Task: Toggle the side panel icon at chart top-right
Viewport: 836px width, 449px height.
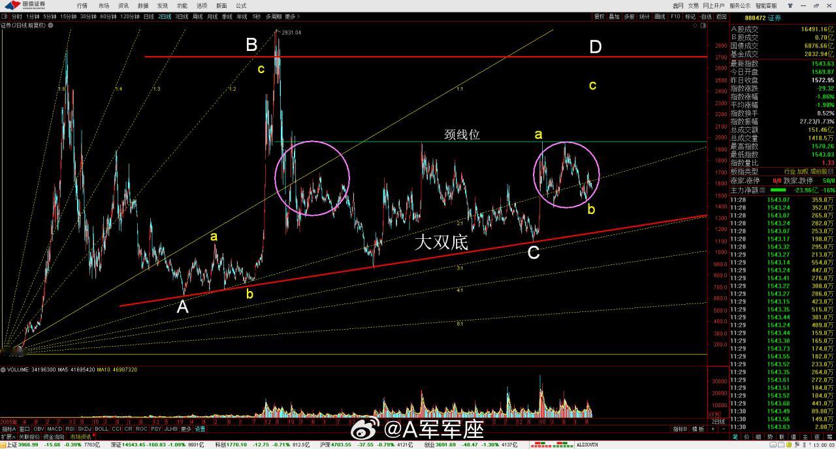Action: point(703,25)
